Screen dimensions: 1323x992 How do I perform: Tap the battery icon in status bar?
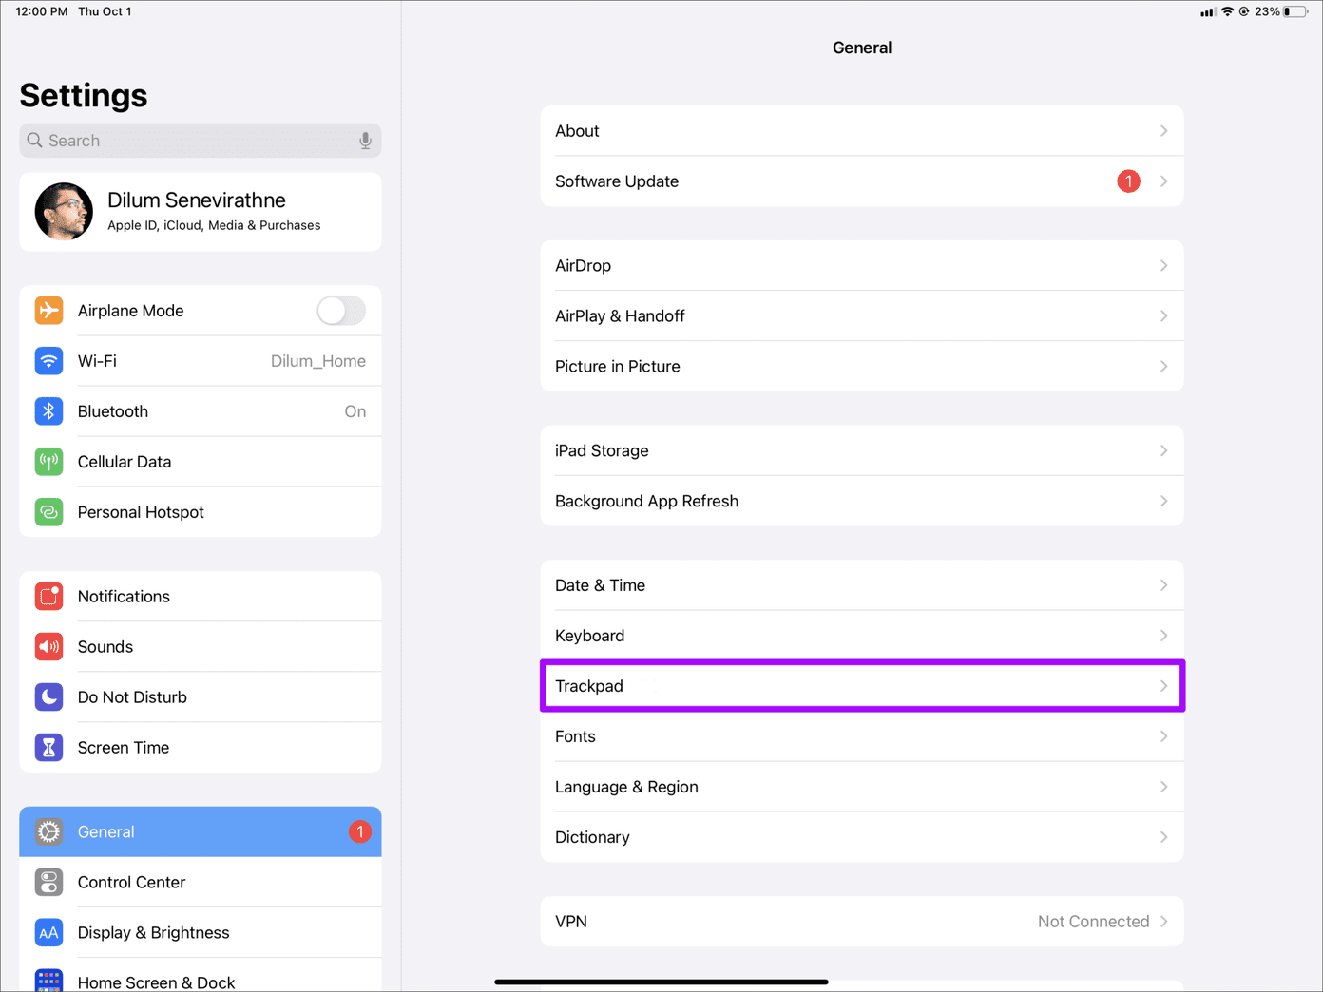pyautogui.click(x=1295, y=11)
